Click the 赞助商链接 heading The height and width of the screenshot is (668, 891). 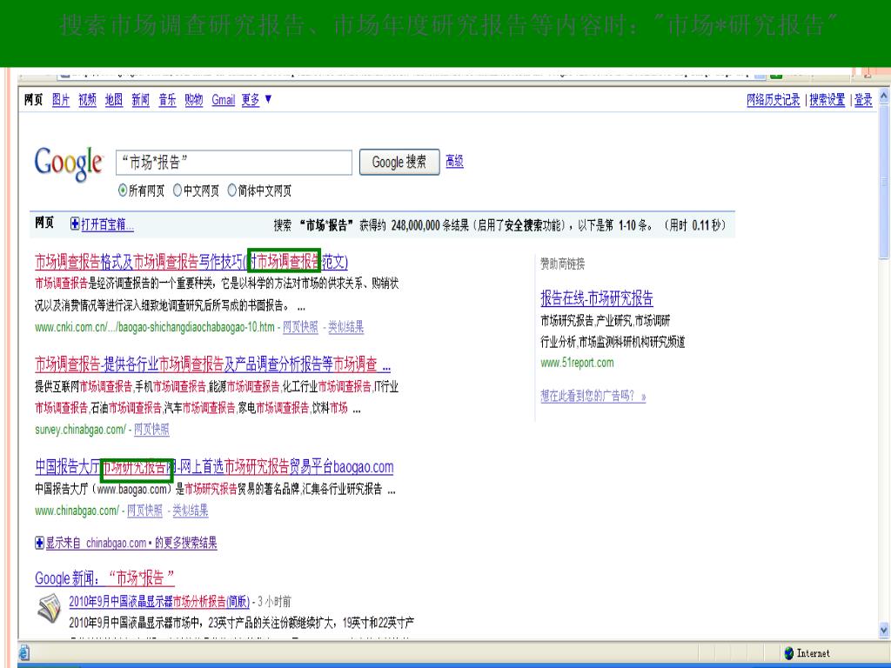coord(563,264)
